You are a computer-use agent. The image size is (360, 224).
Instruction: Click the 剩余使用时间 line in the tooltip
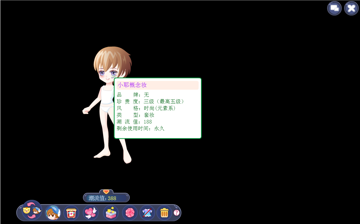click(140, 129)
